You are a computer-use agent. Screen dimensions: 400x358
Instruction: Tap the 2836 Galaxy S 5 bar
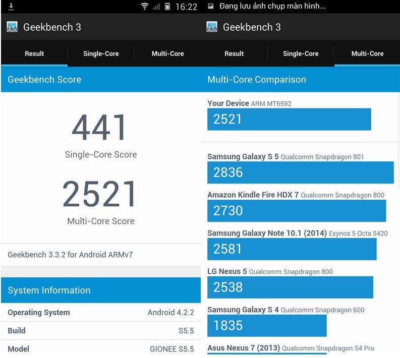[301, 172]
